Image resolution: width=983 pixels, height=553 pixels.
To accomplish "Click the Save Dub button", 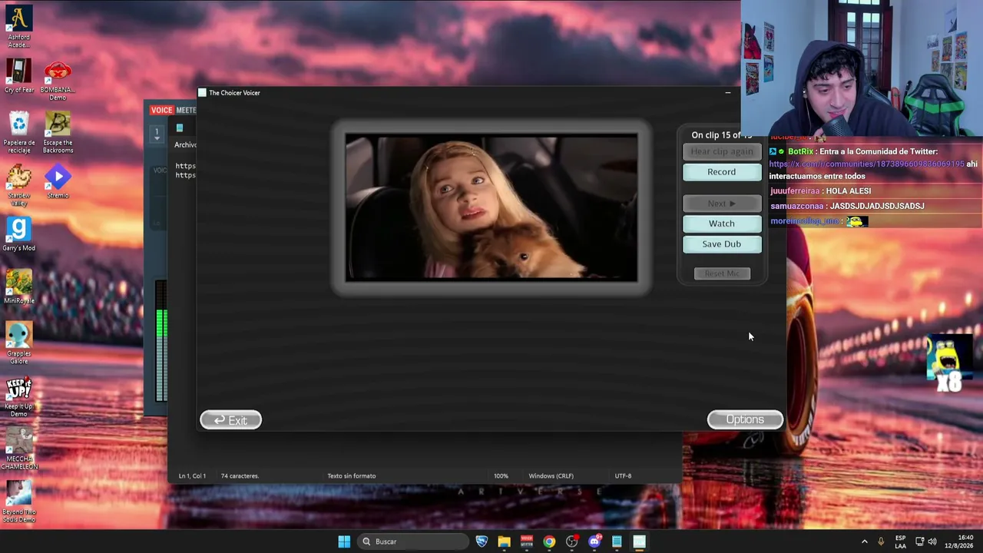I will click(x=722, y=244).
